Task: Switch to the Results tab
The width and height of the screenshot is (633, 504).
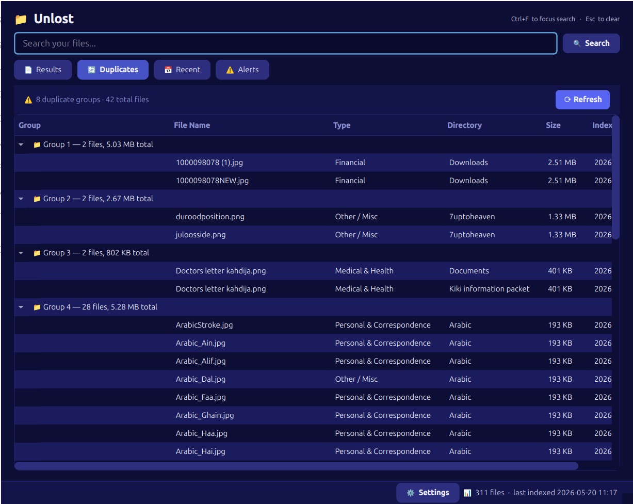Action: coord(43,70)
